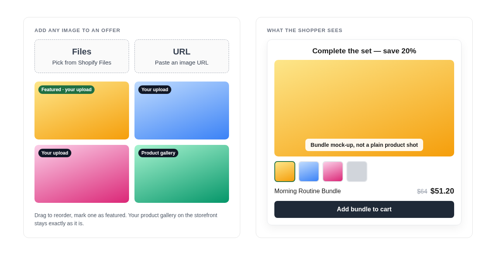Click the 'Morning Routine Bundle' product name
The width and height of the screenshot is (496, 255).
click(308, 191)
